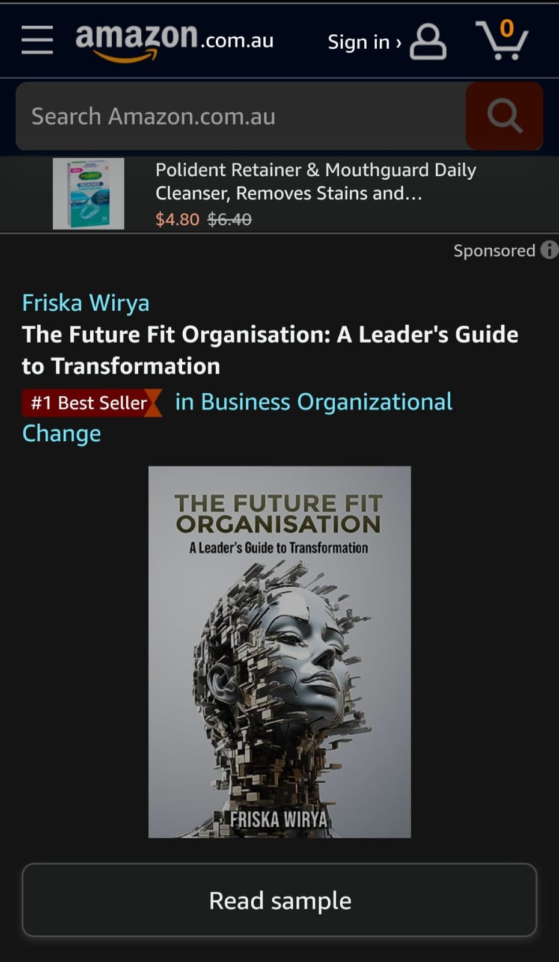Click the orange search magnifier button
Image resolution: width=559 pixels, height=962 pixels.
coord(504,116)
